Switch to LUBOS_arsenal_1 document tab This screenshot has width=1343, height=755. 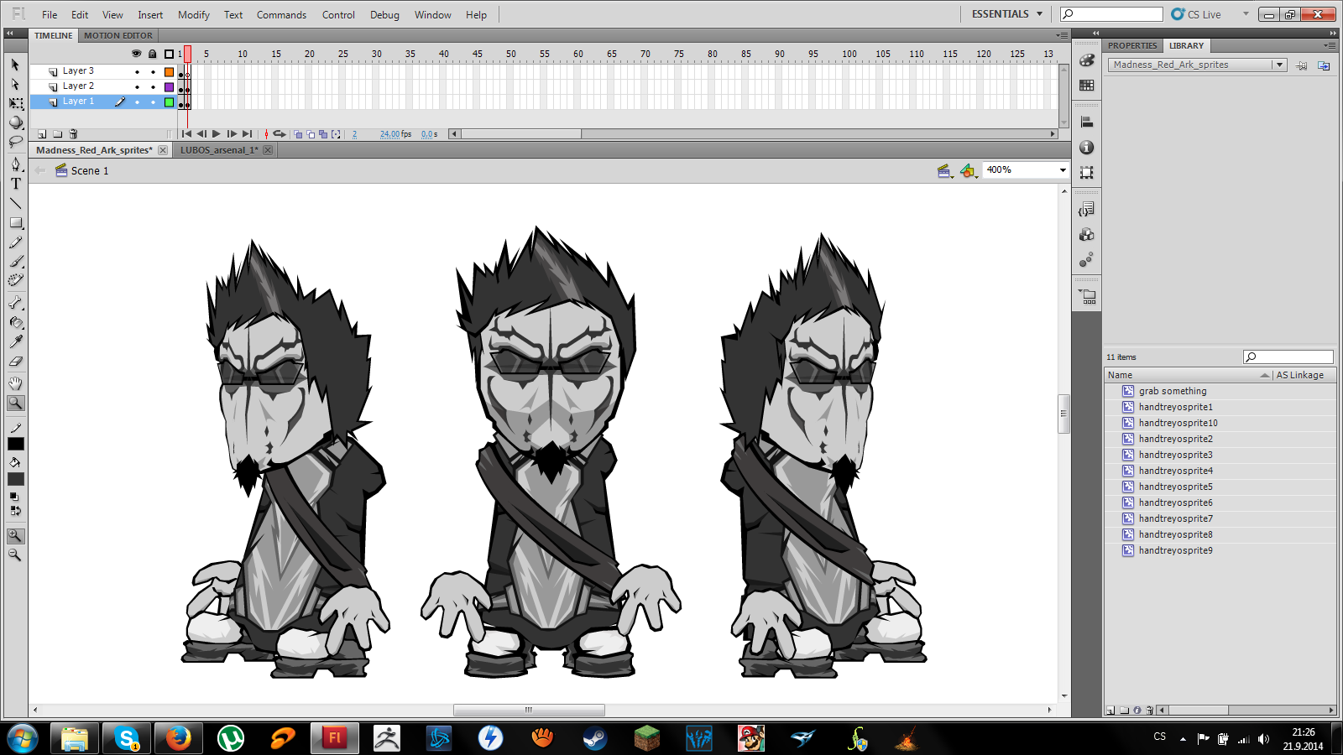tap(219, 150)
